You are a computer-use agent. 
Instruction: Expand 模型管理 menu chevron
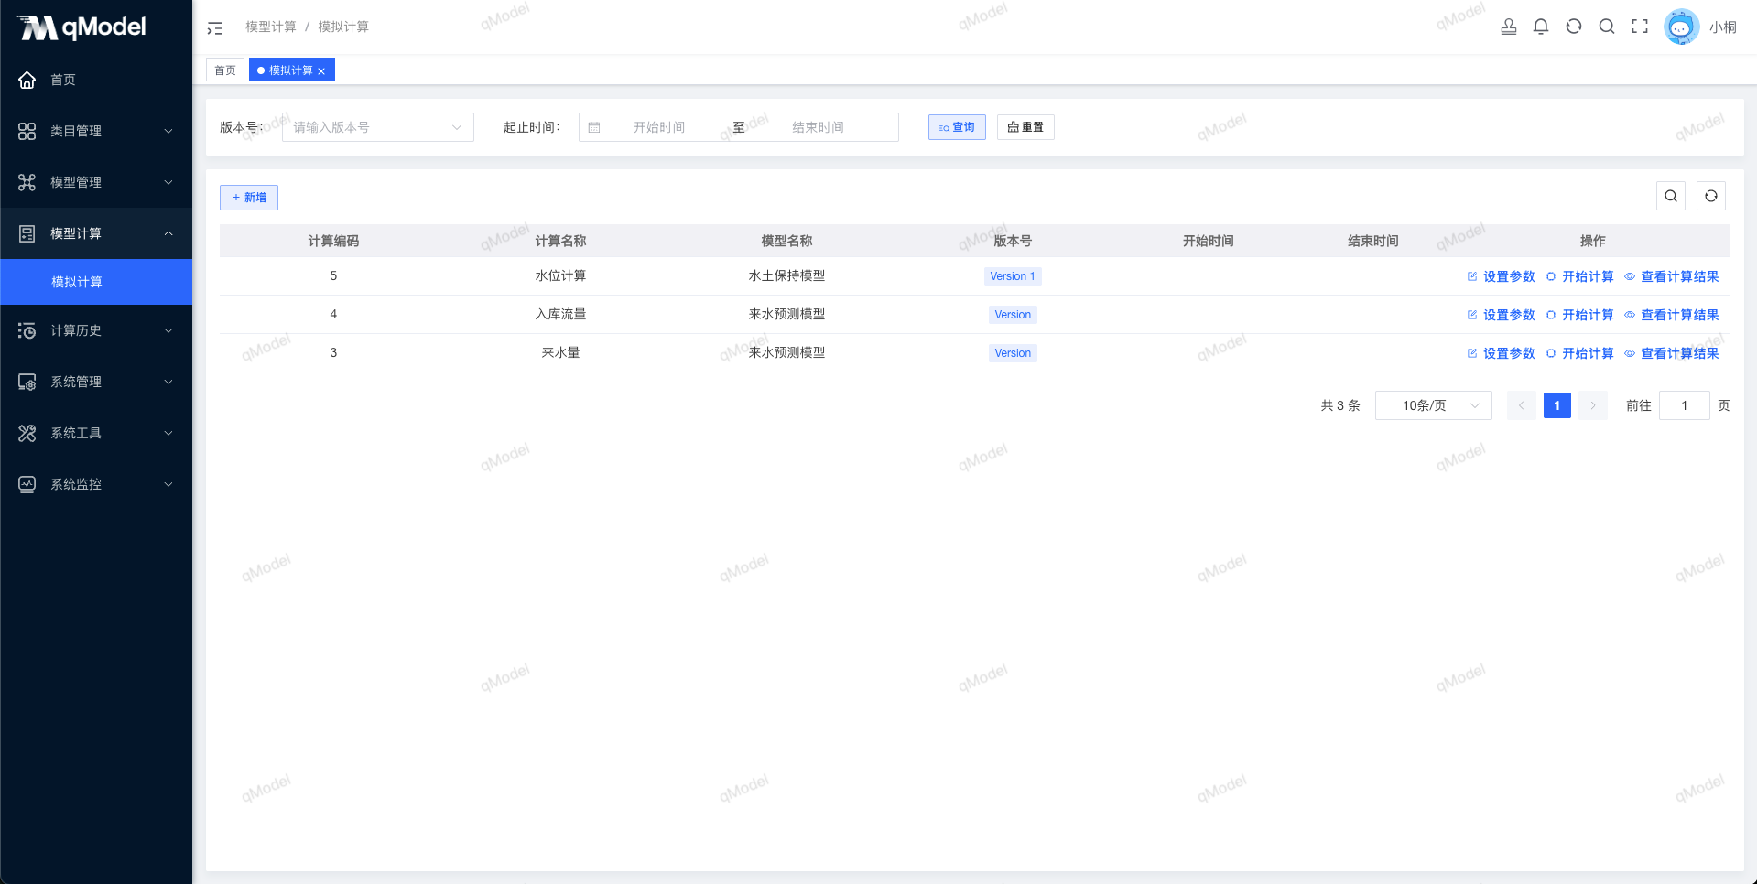[x=168, y=182]
